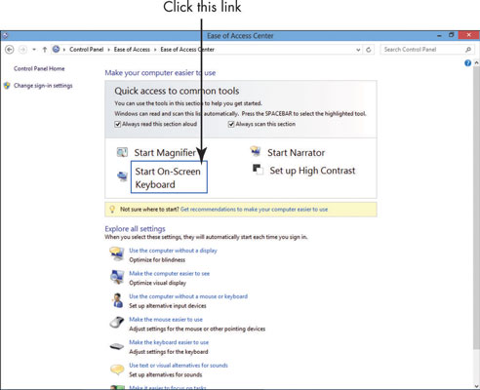Image resolution: width=480 pixels, height=390 pixels.
Task: Open Use the computer without a display
Action: [173, 251]
